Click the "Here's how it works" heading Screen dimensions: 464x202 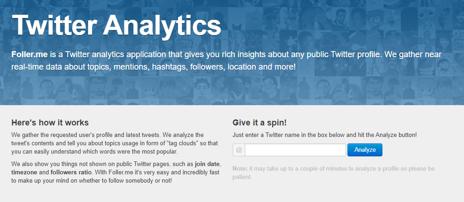pos(50,123)
